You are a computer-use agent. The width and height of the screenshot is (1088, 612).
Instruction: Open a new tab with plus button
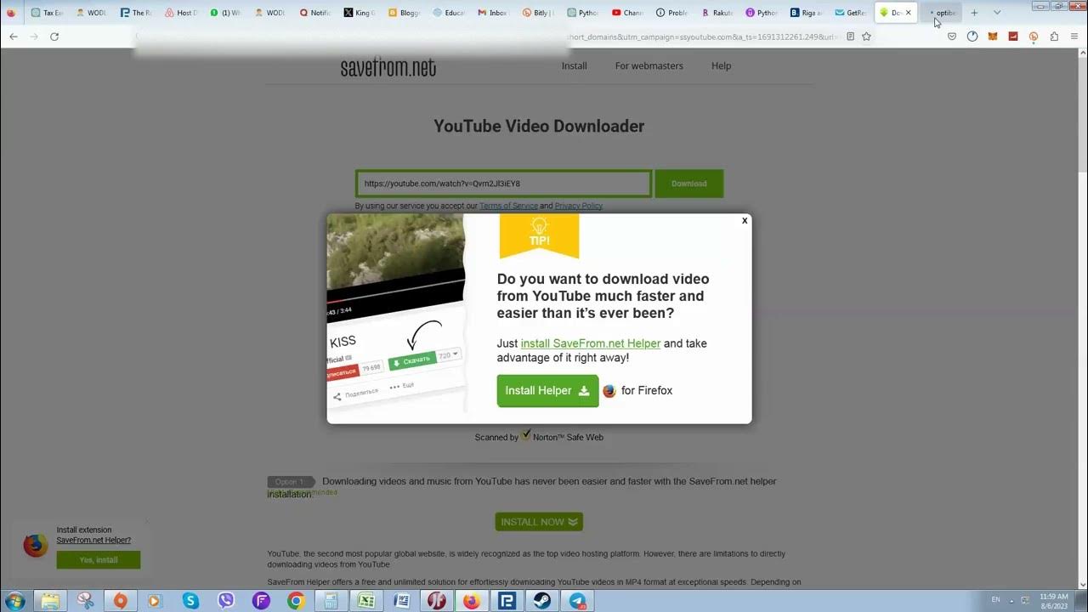tap(974, 13)
